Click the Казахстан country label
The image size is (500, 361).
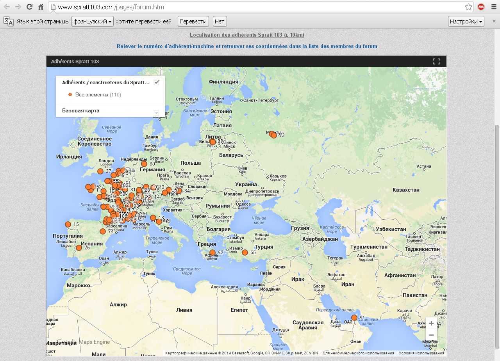[x=406, y=190]
